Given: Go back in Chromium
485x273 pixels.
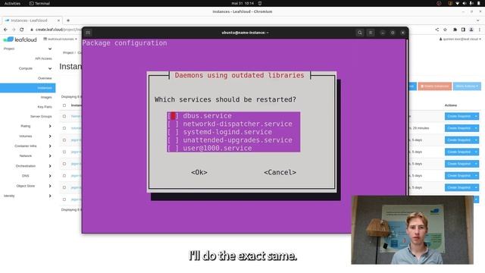Looking at the screenshot, I should (5, 30).
